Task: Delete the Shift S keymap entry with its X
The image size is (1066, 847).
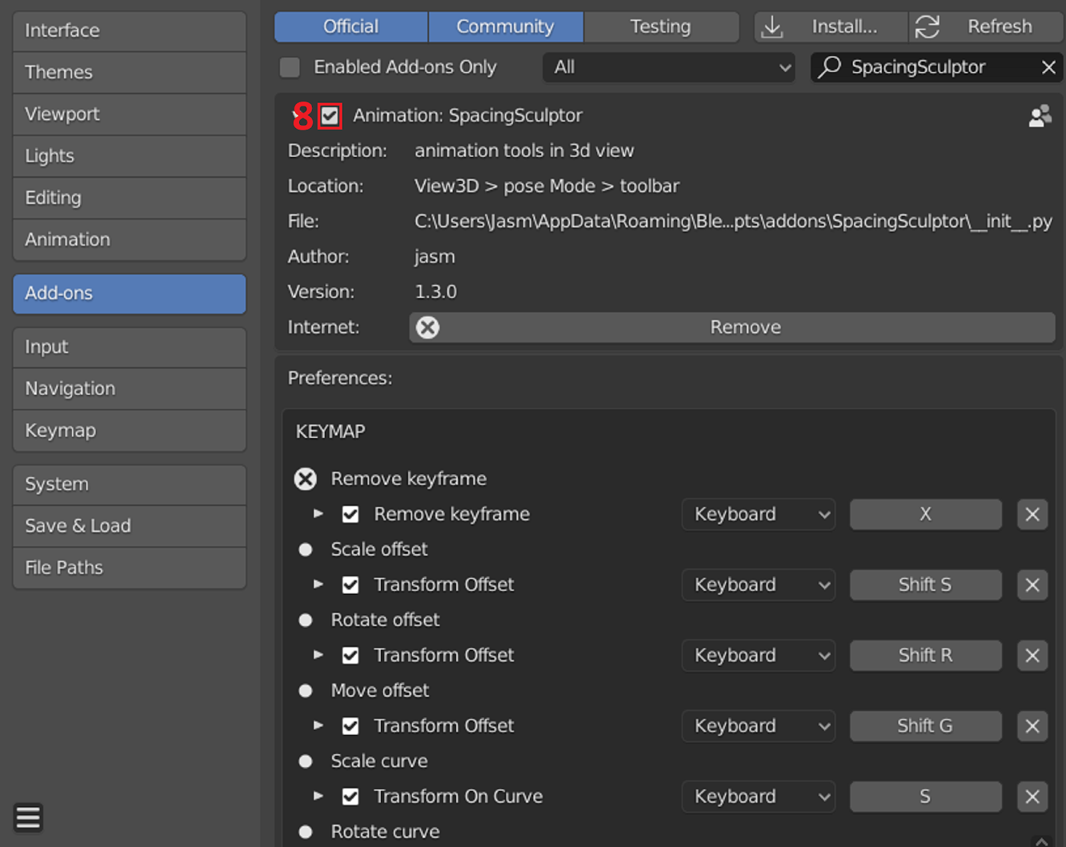Action: [1031, 585]
